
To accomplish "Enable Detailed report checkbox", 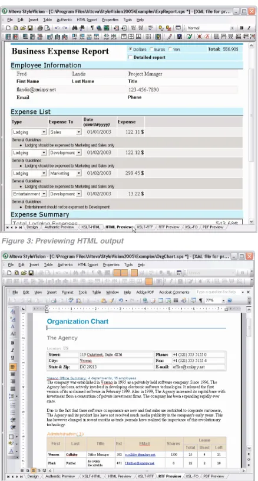I will [131, 57].
